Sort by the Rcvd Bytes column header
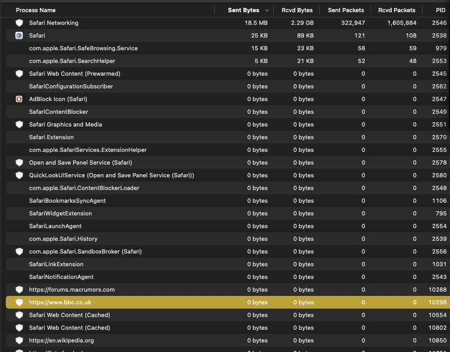 pyautogui.click(x=297, y=11)
